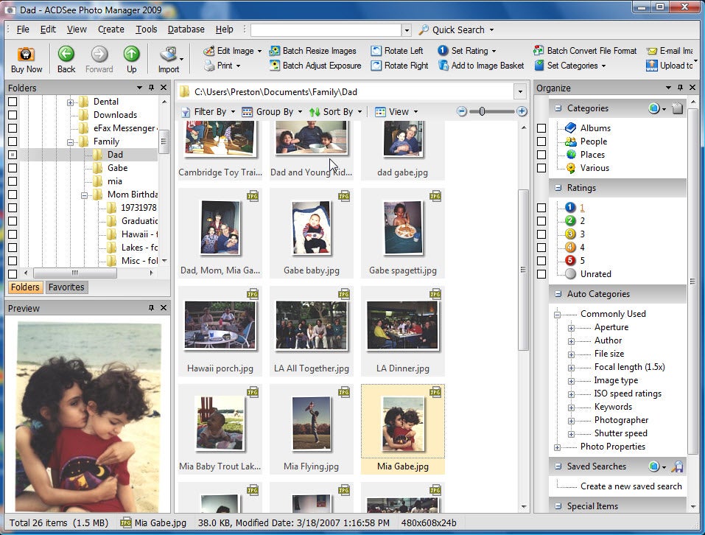Toggle the Dad folder checkbox
The width and height of the screenshot is (705, 535).
pyautogui.click(x=13, y=155)
